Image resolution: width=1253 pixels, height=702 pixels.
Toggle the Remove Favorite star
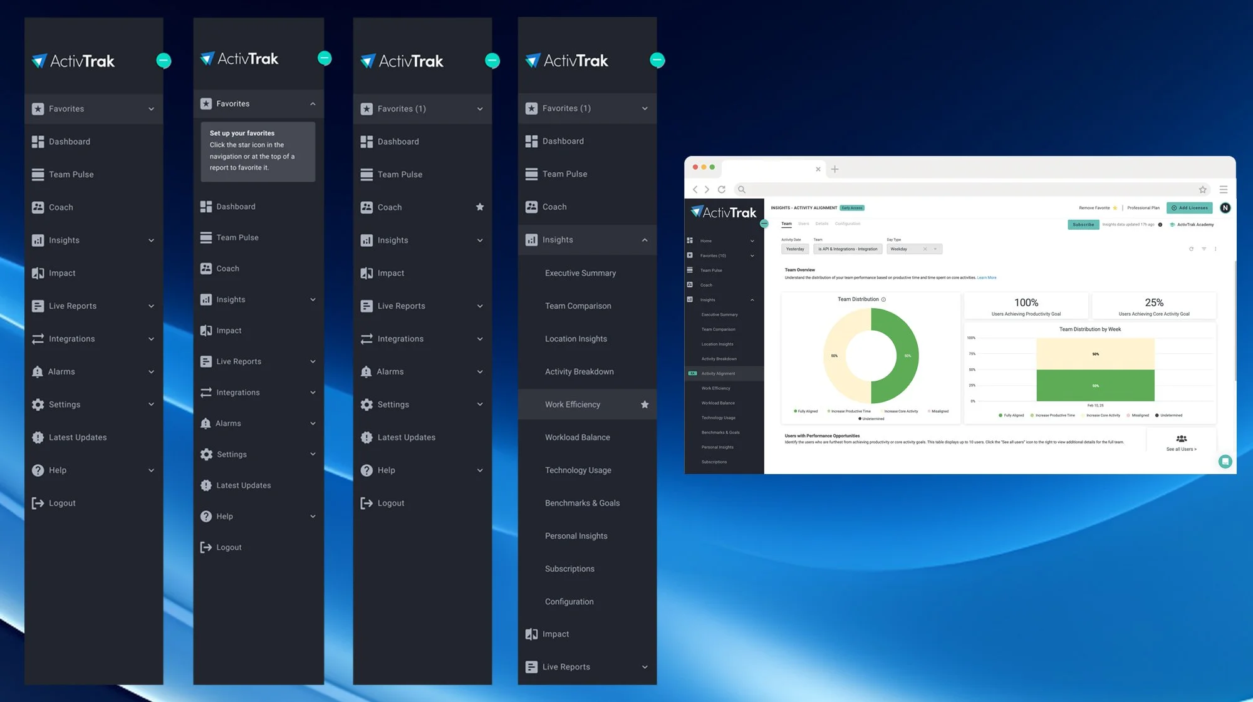click(1115, 208)
